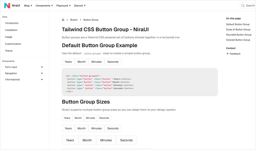Go to Playground in top navigation

pyautogui.click(x=63, y=5)
